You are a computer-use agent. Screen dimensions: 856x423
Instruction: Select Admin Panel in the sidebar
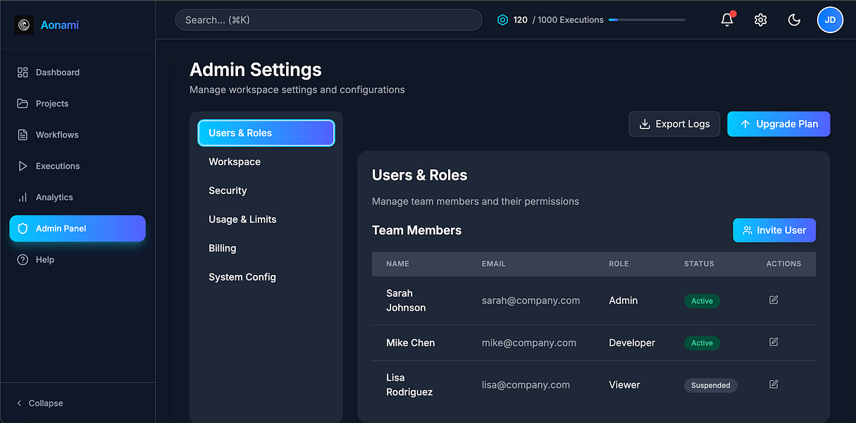click(x=77, y=228)
